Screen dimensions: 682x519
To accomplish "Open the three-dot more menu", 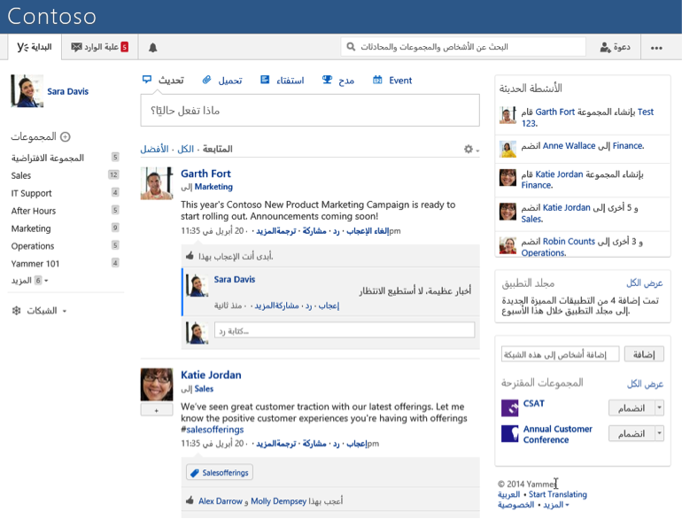I will coord(656,48).
